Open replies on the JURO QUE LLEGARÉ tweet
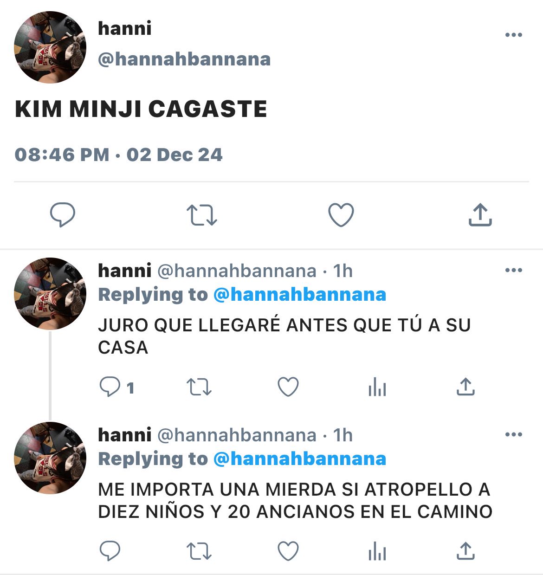Screen dimensions: 543x575 [117, 387]
